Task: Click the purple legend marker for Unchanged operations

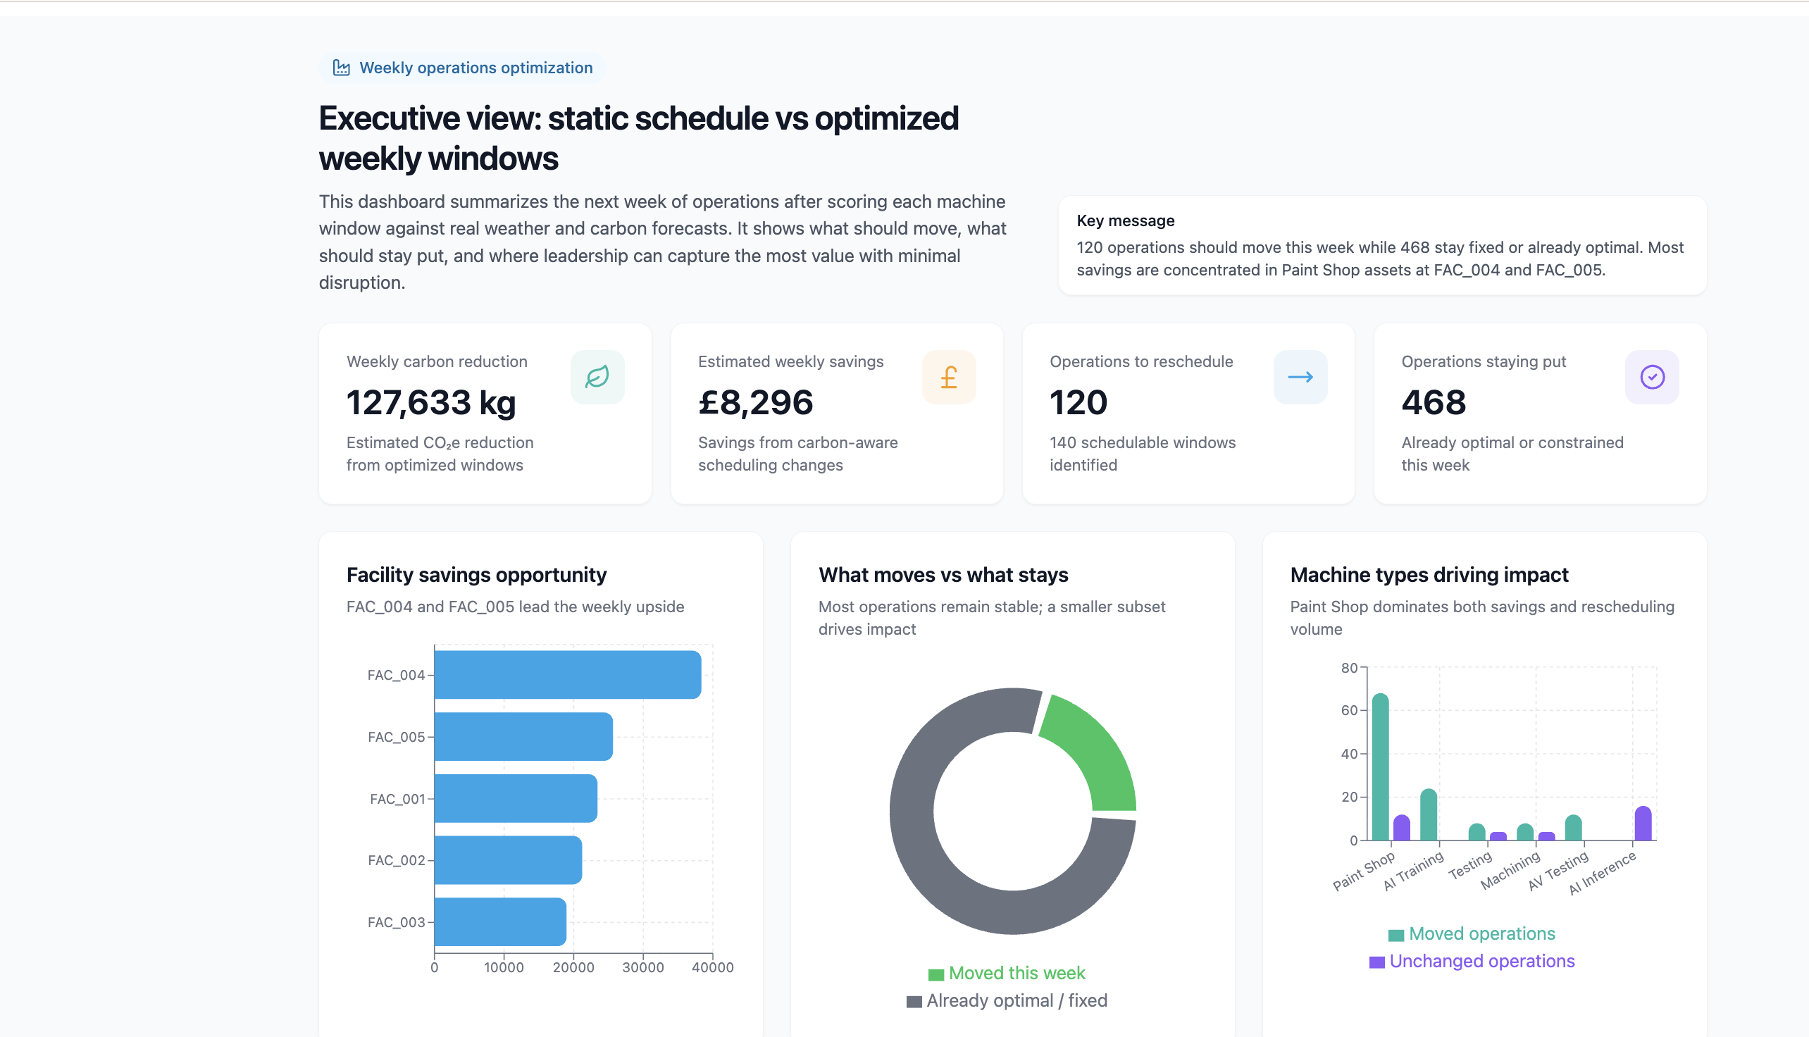Action: 1378,961
